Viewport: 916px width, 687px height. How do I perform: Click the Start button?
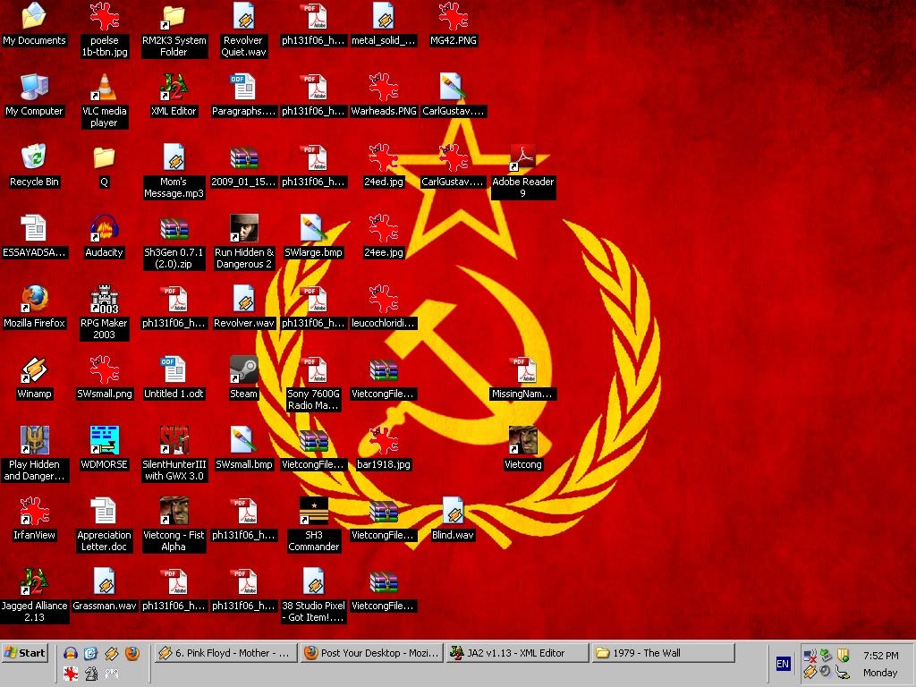[x=24, y=653]
